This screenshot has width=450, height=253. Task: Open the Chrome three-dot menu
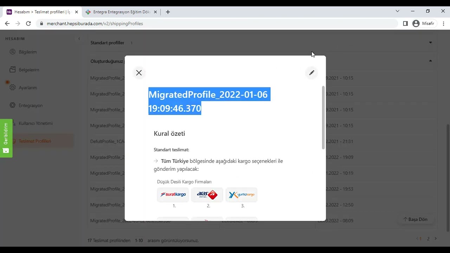point(444,24)
